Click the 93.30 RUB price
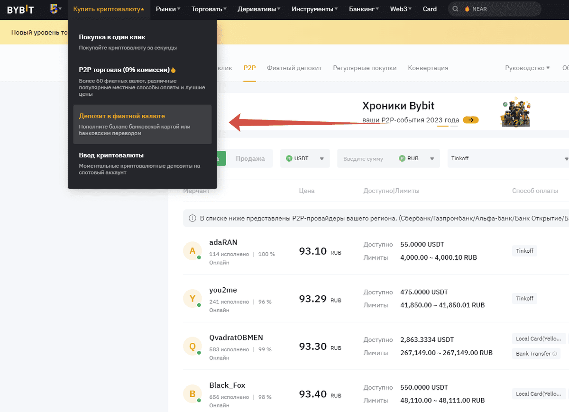The image size is (569, 412). pyautogui.click(x=320, y=347)
